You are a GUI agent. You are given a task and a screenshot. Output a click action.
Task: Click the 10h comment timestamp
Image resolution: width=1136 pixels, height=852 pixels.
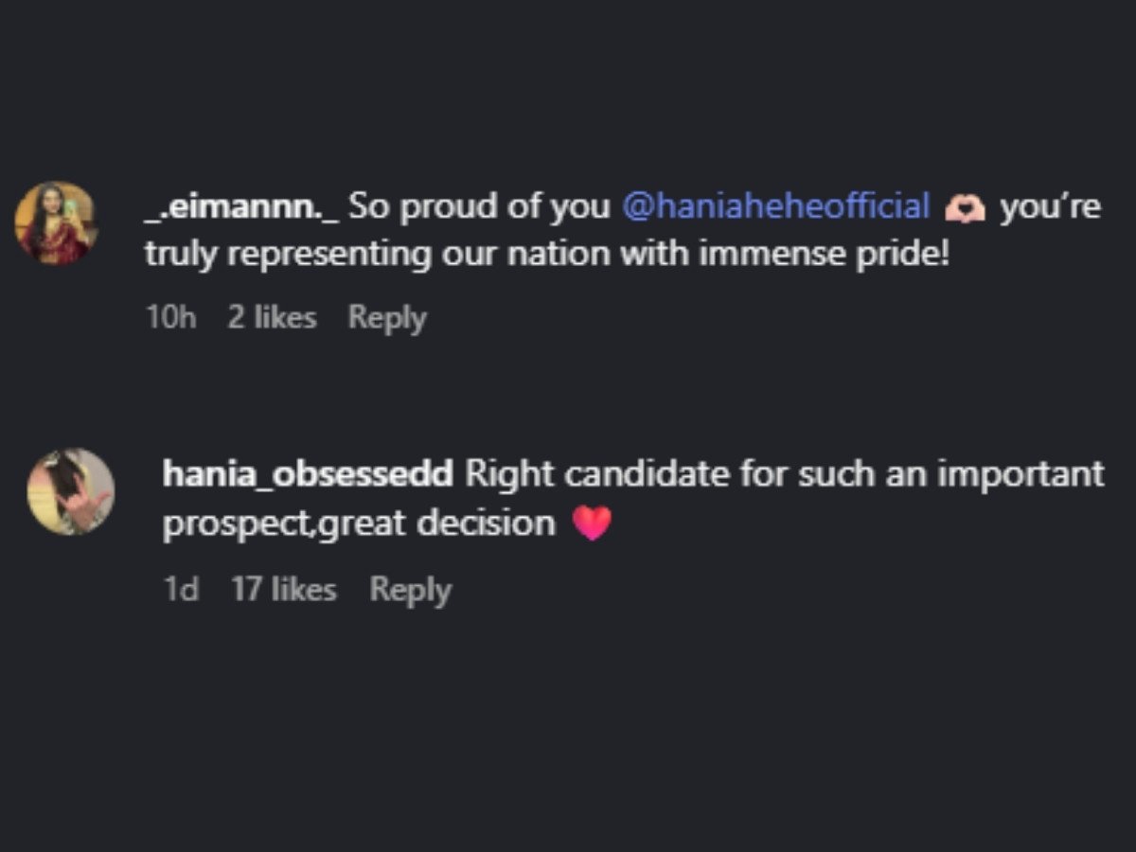click(x=171, y=318)
